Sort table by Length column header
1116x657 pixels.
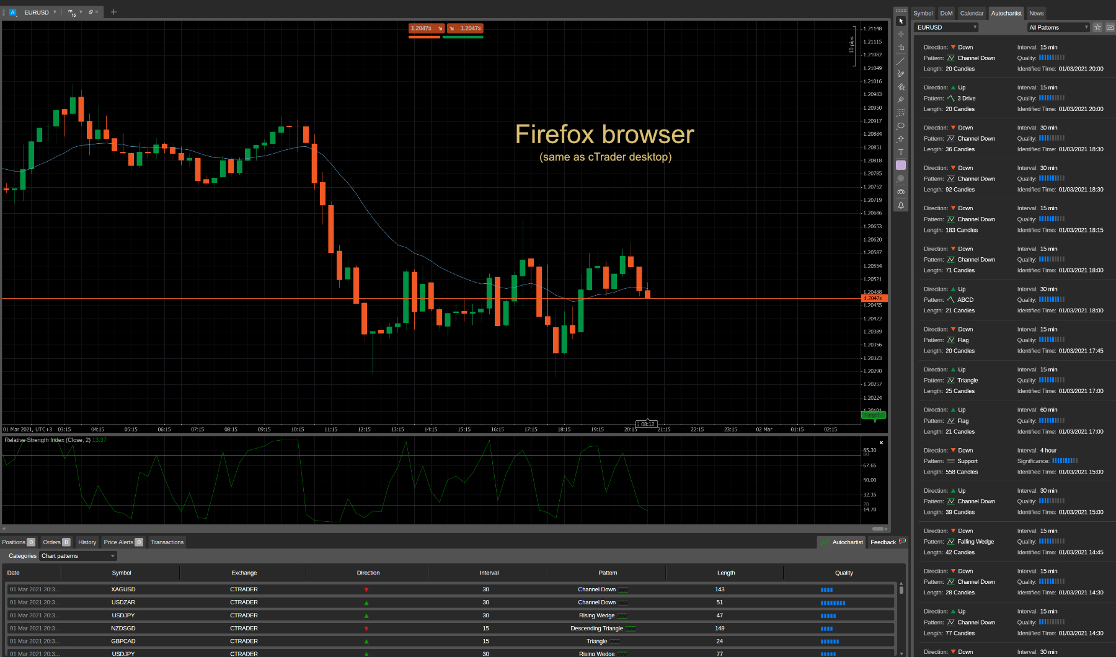tap(726, 573)
